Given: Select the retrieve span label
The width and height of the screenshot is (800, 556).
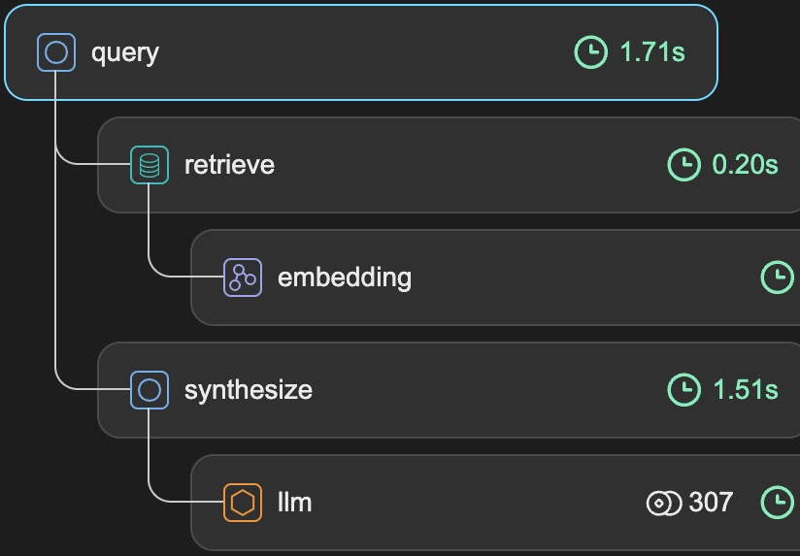Looking at the screenshot, I should [229, 165].
